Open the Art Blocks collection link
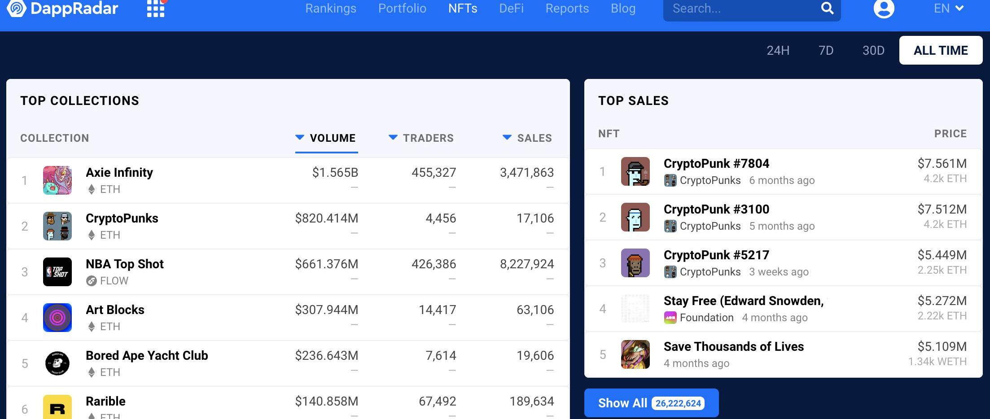The height and width of the screenshot is (419, 990). pyautogui.click(x=115, y=310)
